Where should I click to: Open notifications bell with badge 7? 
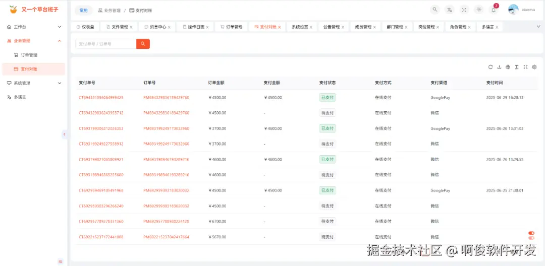494,10
